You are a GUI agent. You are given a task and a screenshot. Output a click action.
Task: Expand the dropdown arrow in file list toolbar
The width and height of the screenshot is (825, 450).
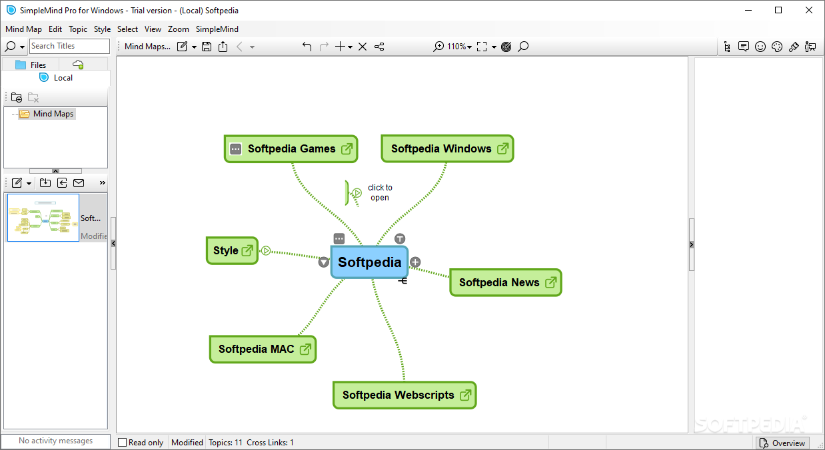coord(29,184)
